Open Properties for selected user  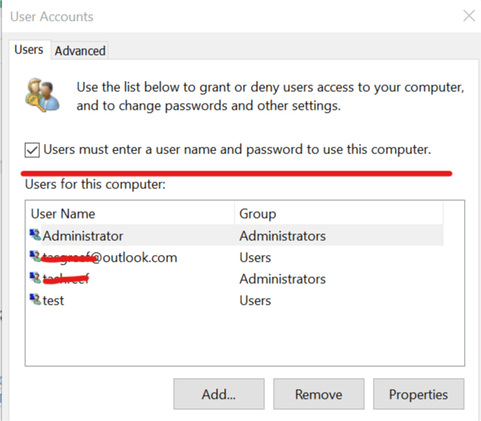click(418, 394)
